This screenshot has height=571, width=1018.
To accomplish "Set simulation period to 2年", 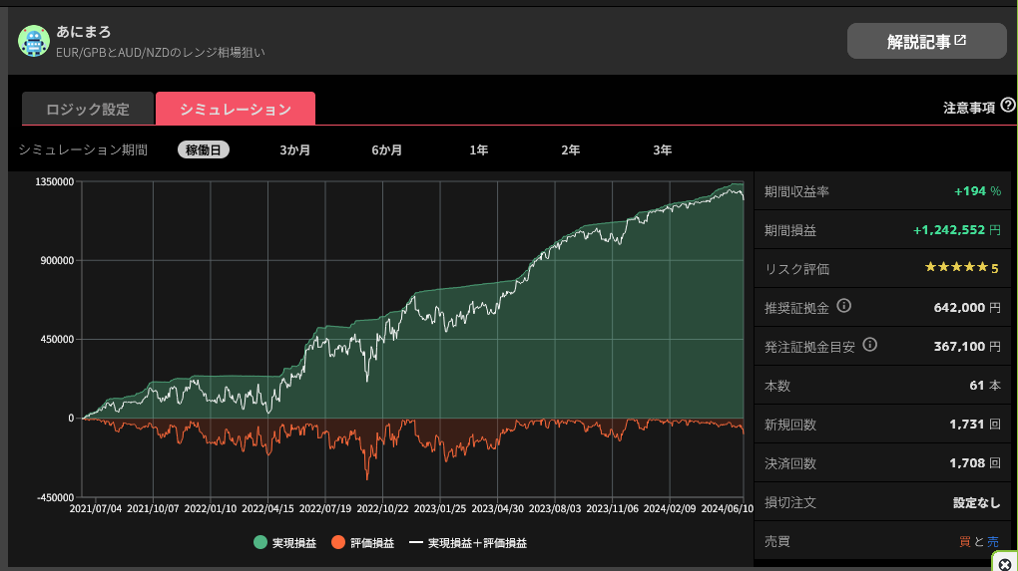I will pyautogui.click(x=570, y=150).
